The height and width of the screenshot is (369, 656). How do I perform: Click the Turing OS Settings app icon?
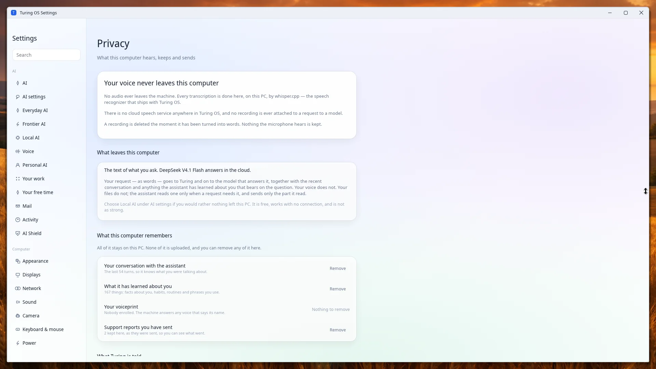tap(14, 13)
